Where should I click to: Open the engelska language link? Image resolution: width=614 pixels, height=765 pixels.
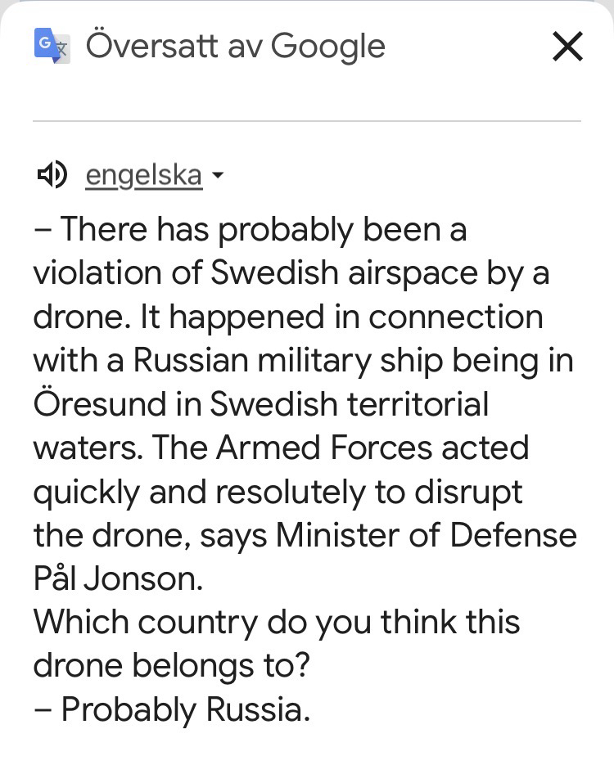pos(143,175)
